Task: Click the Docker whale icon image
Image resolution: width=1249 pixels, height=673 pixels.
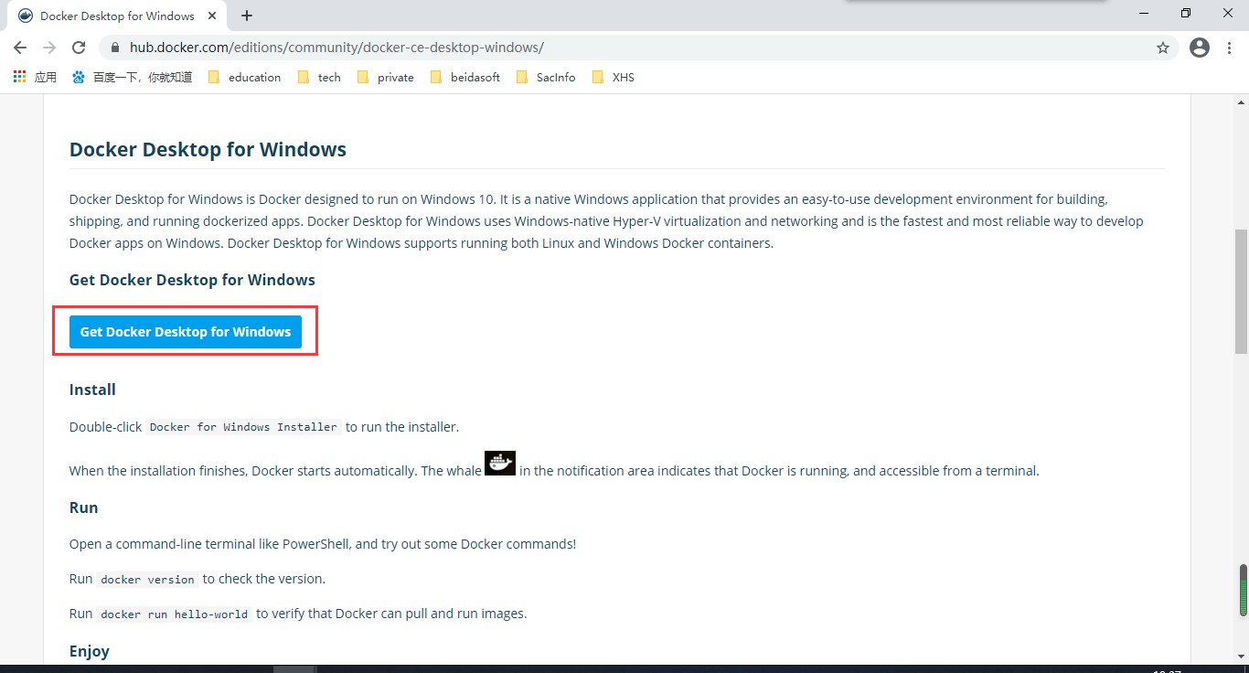Action: pos(500,463)
